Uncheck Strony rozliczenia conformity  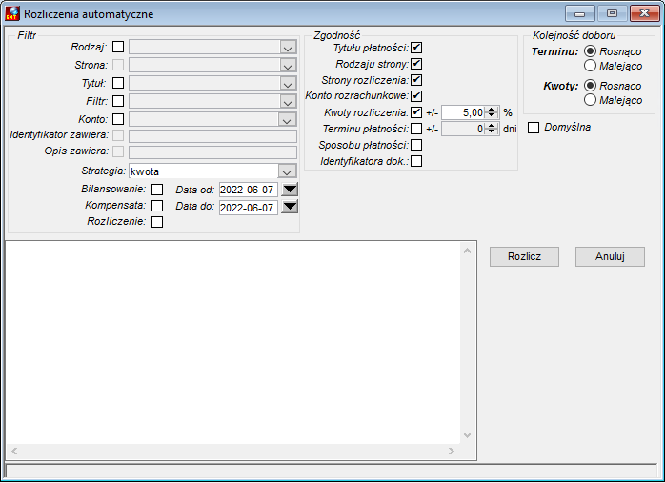[416, 80]
